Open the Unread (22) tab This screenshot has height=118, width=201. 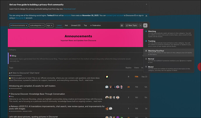tap(76, 25)
